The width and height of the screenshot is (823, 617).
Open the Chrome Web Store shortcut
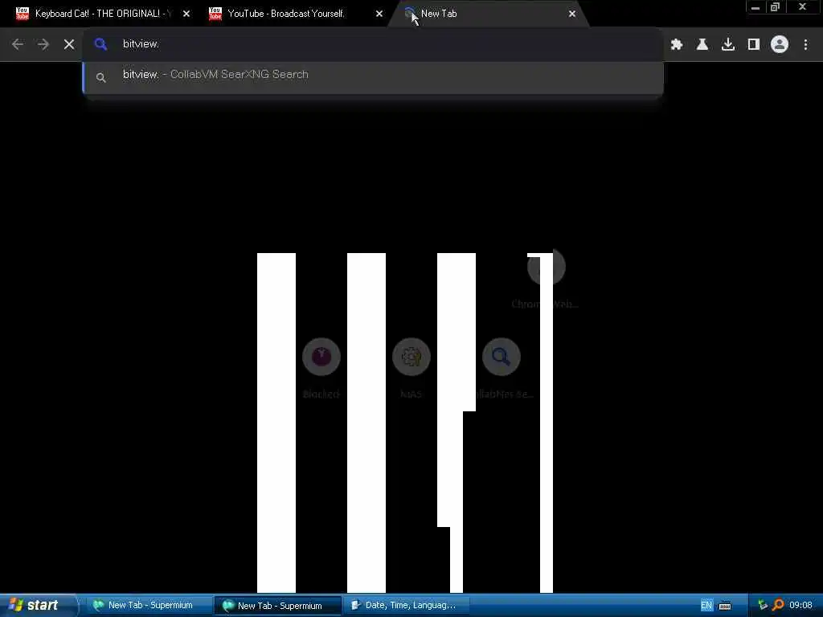point(546,278)
